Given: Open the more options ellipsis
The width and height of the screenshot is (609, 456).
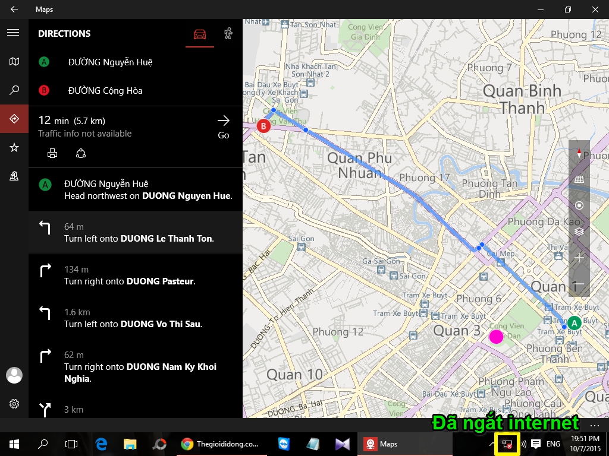Looking at the screenshot, I should (x=595, y=425).
